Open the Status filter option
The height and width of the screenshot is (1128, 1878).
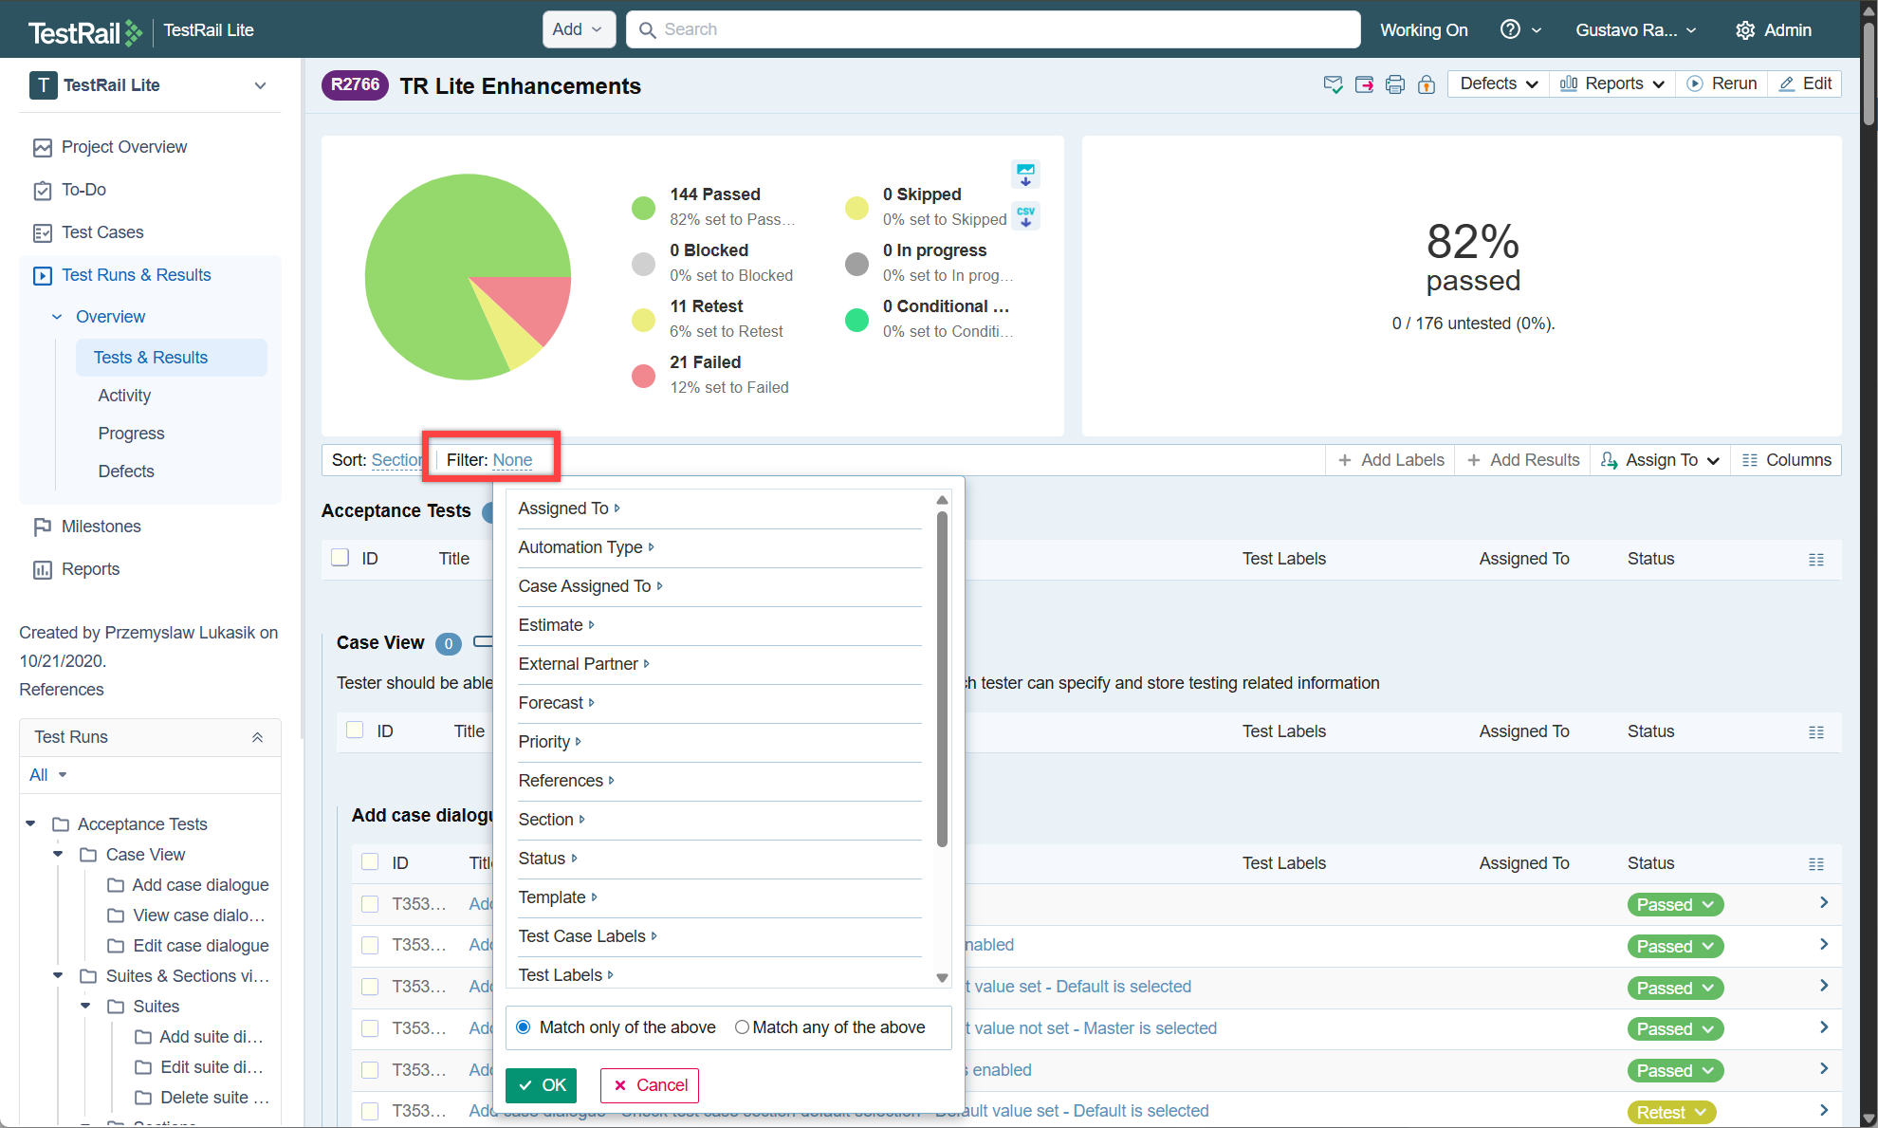tap(543, 859)
